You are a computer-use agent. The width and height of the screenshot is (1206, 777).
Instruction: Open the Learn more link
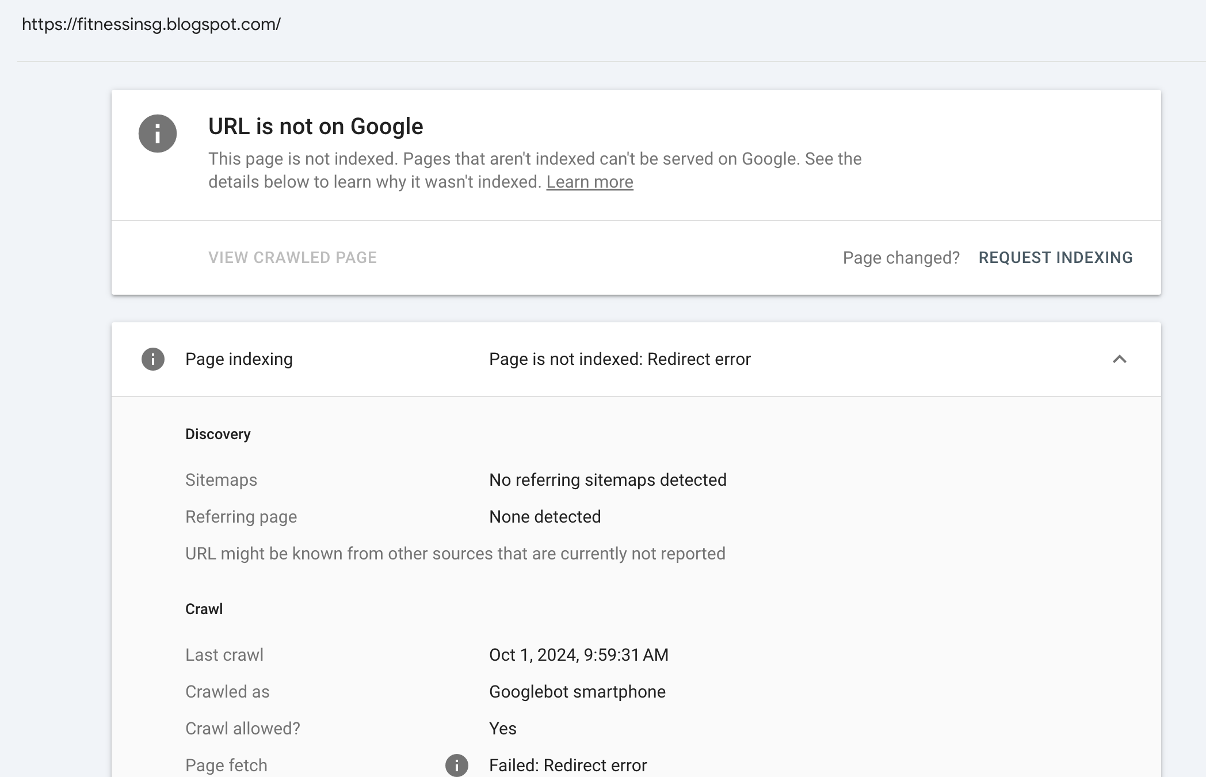pos(590,181)
